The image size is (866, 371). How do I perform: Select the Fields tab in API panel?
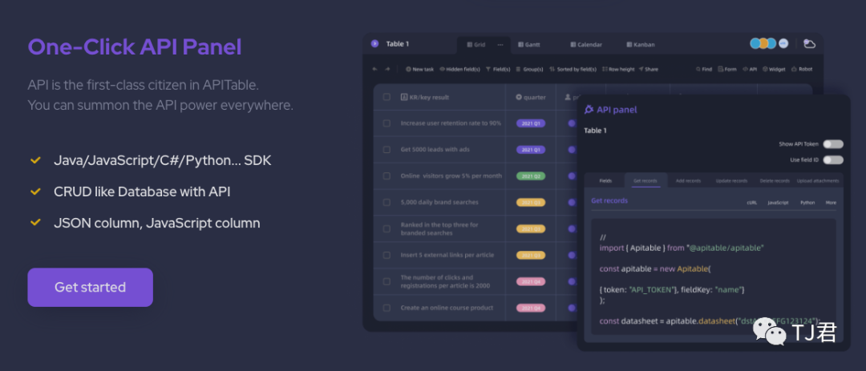click(x=605, y=180)
